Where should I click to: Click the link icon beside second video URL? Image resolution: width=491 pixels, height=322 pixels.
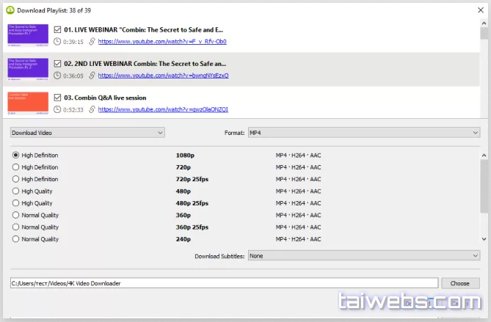(x=91, y=76)
